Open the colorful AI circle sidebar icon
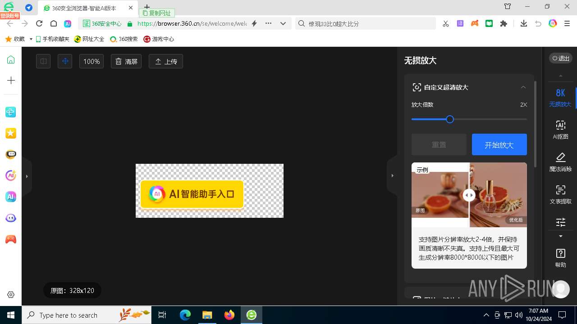This screenshot has height=324, width=577. coord(11,175)
